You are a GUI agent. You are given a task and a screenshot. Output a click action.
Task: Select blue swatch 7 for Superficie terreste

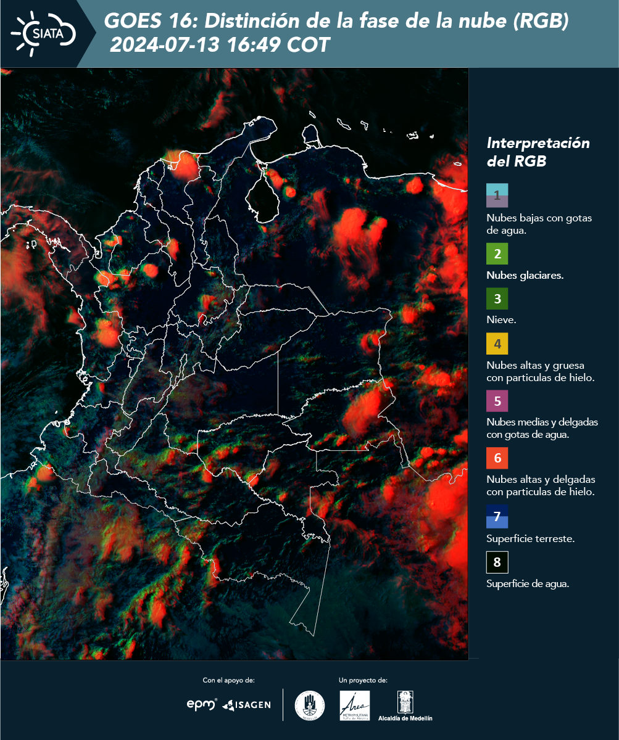click(497, 517)
